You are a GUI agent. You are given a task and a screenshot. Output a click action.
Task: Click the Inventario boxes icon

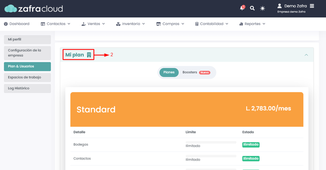click(118, 24)
